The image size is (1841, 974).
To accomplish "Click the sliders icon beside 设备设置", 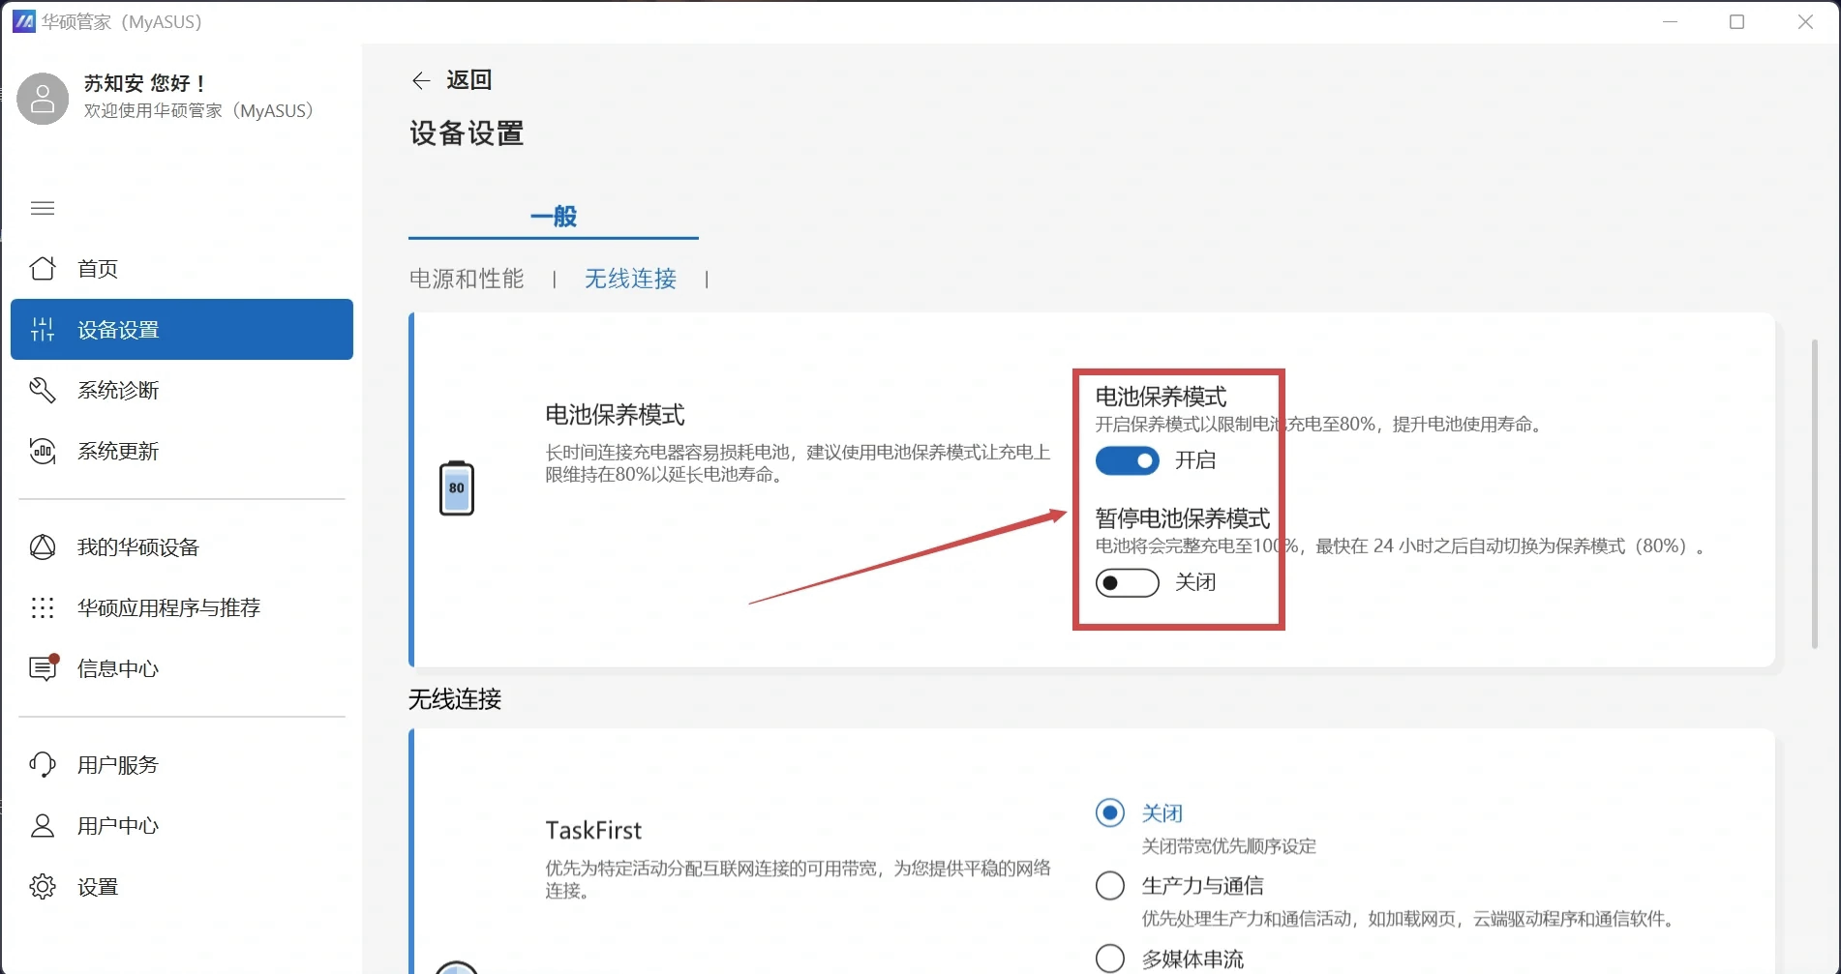I will pyautogui.click(x=43, y=329).
